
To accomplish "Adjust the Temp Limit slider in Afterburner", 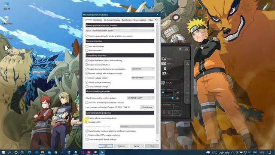I will coord(173,98).
